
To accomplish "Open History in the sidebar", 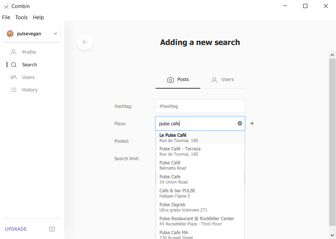I will [x=30, y=90].
